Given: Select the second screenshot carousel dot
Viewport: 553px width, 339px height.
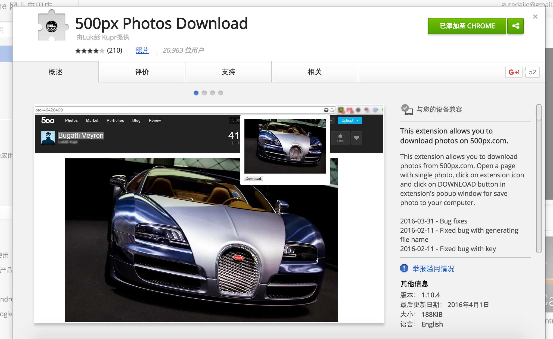Looking at the screenshot, I should pyautogui.click(x=204, y=93).
